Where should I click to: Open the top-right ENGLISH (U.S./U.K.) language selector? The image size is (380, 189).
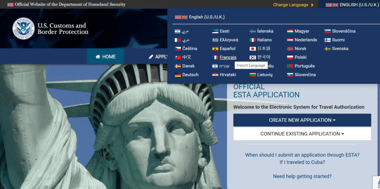click(352, 5)
